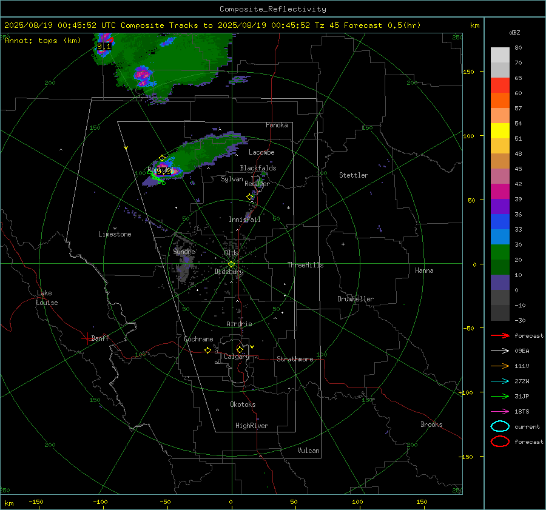Click the yellow diamond marker at Calgary
This screenshot has width=546, height=510.
coord(240,349)
